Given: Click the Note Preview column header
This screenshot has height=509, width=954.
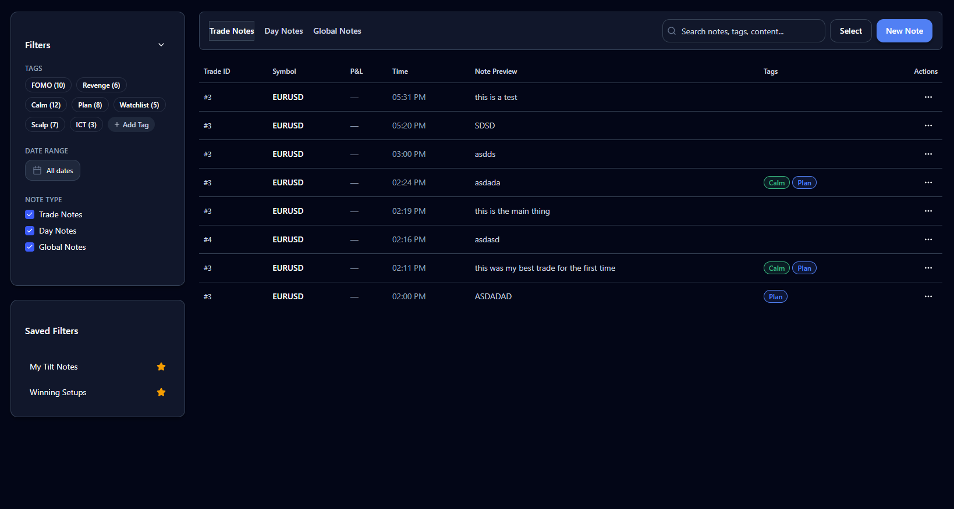Looking at the screenshot, I should pos(496,71).
